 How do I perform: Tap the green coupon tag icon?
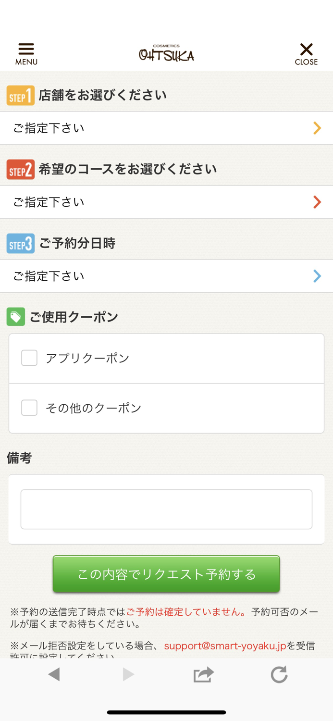click(x=16, y=317)
